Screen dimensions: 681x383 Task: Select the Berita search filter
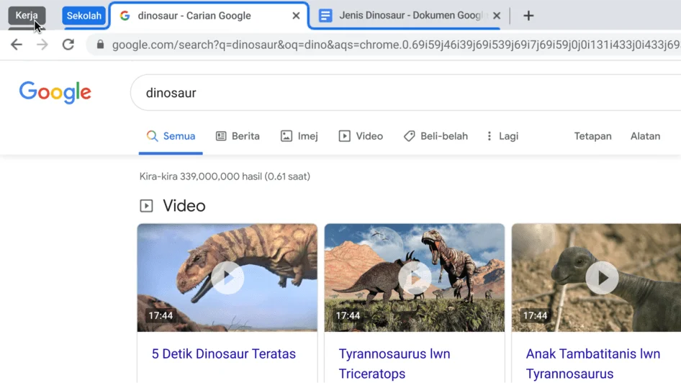pos(238,136)
